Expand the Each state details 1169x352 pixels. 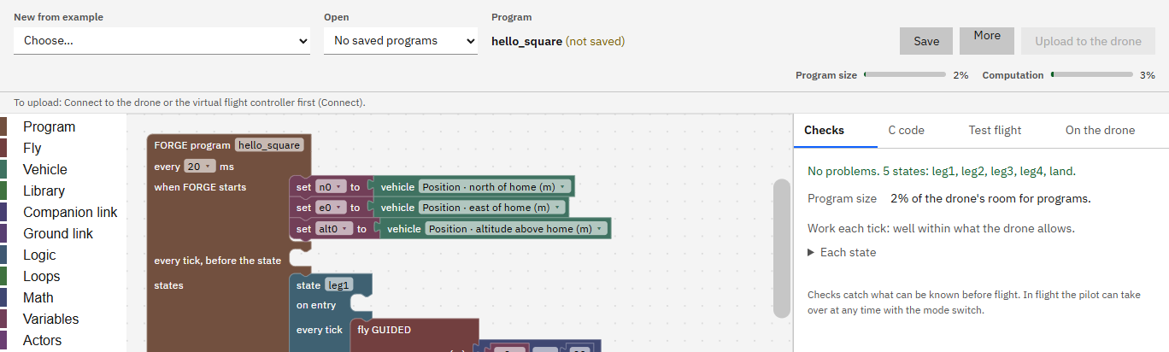pos(842,252)
